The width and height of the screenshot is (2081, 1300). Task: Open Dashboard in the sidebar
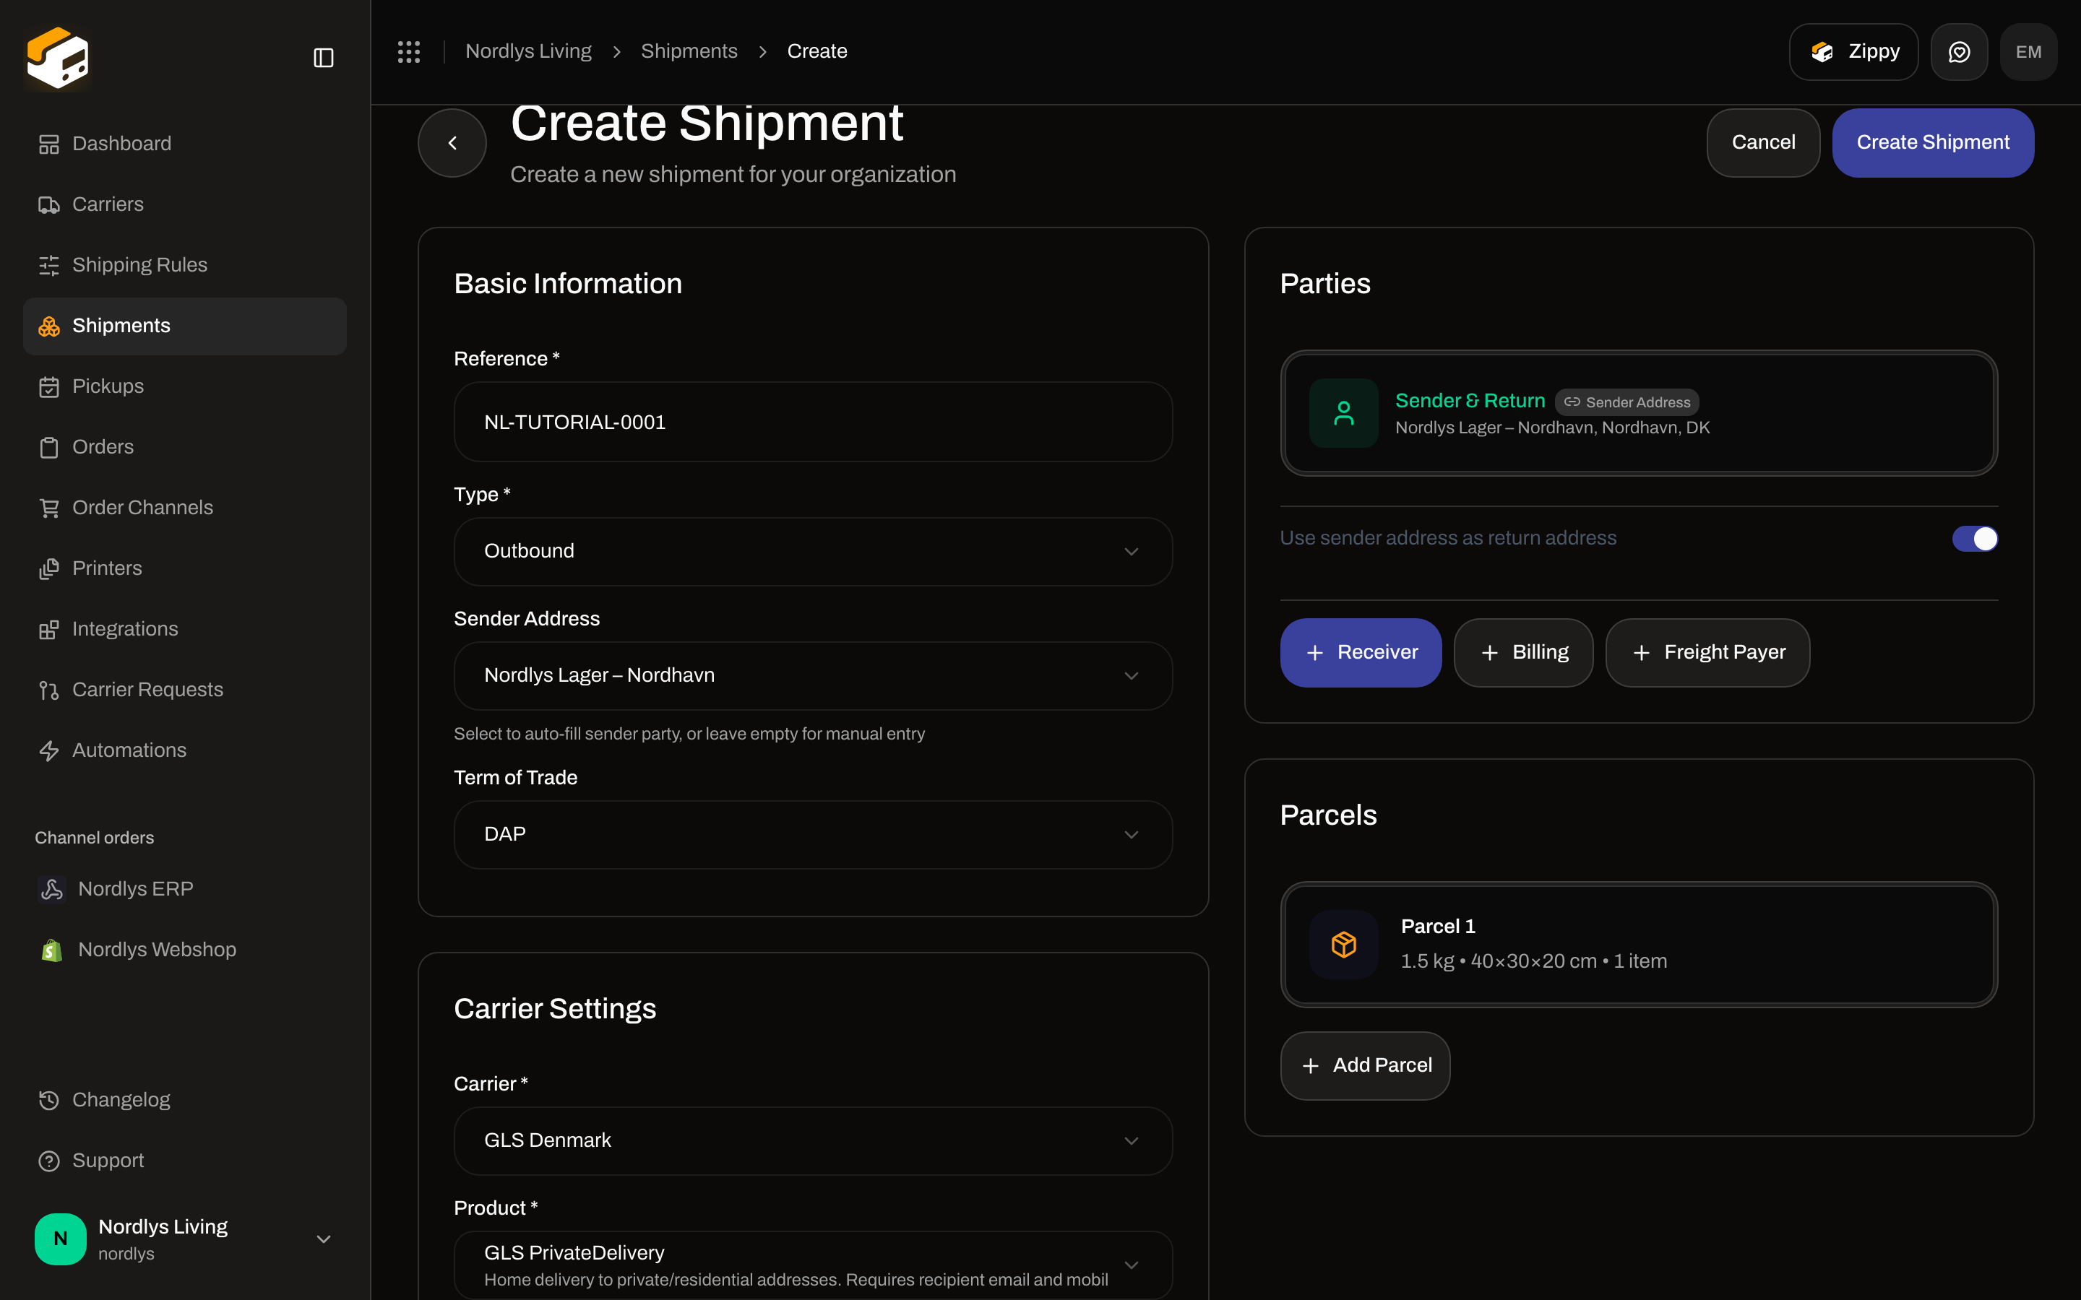tap(185, 144)
